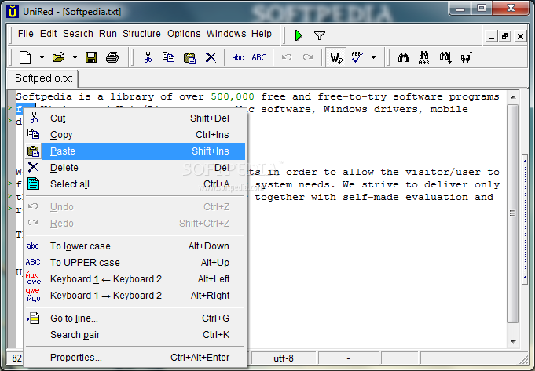Click the Copy icon in the toolbar
Image resolution: width=535 pixels, height=371 pixels.
tap(168, 57)
